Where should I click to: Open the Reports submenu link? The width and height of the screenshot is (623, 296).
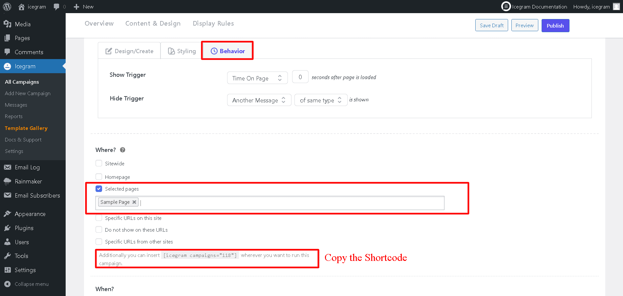(x=14, y=116)
